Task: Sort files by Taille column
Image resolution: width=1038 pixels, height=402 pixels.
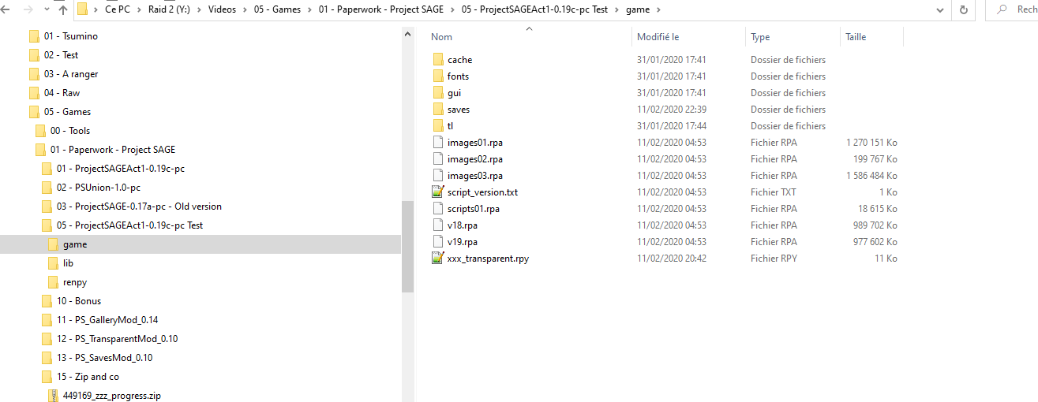Action: [856, 37]
